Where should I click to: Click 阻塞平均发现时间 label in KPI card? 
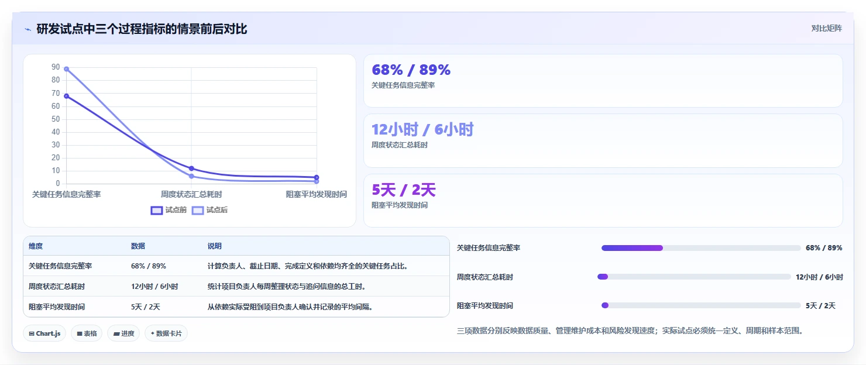tap(400, 205)
